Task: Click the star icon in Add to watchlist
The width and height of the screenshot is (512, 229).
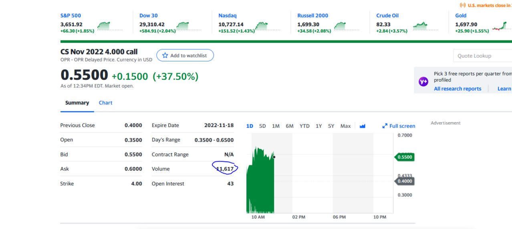Action: (165, 55)
